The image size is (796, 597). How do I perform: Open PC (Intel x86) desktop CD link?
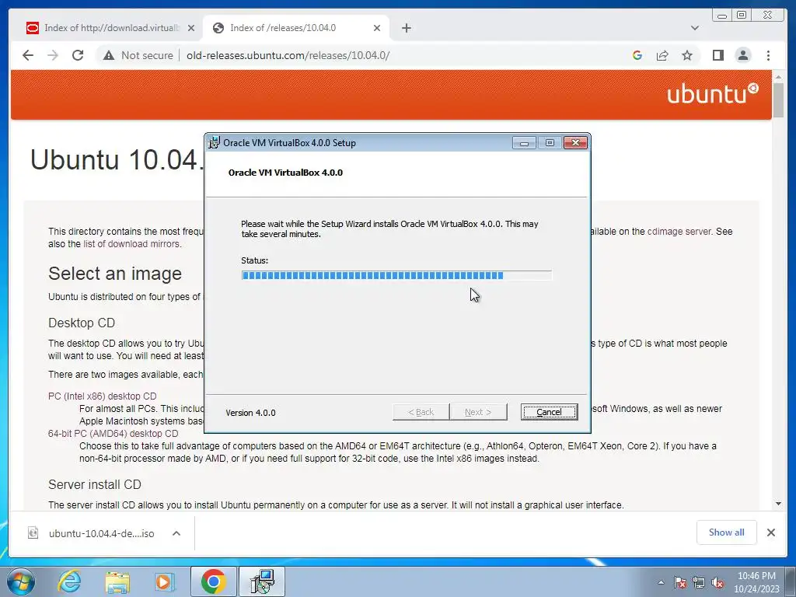[102, 396]
